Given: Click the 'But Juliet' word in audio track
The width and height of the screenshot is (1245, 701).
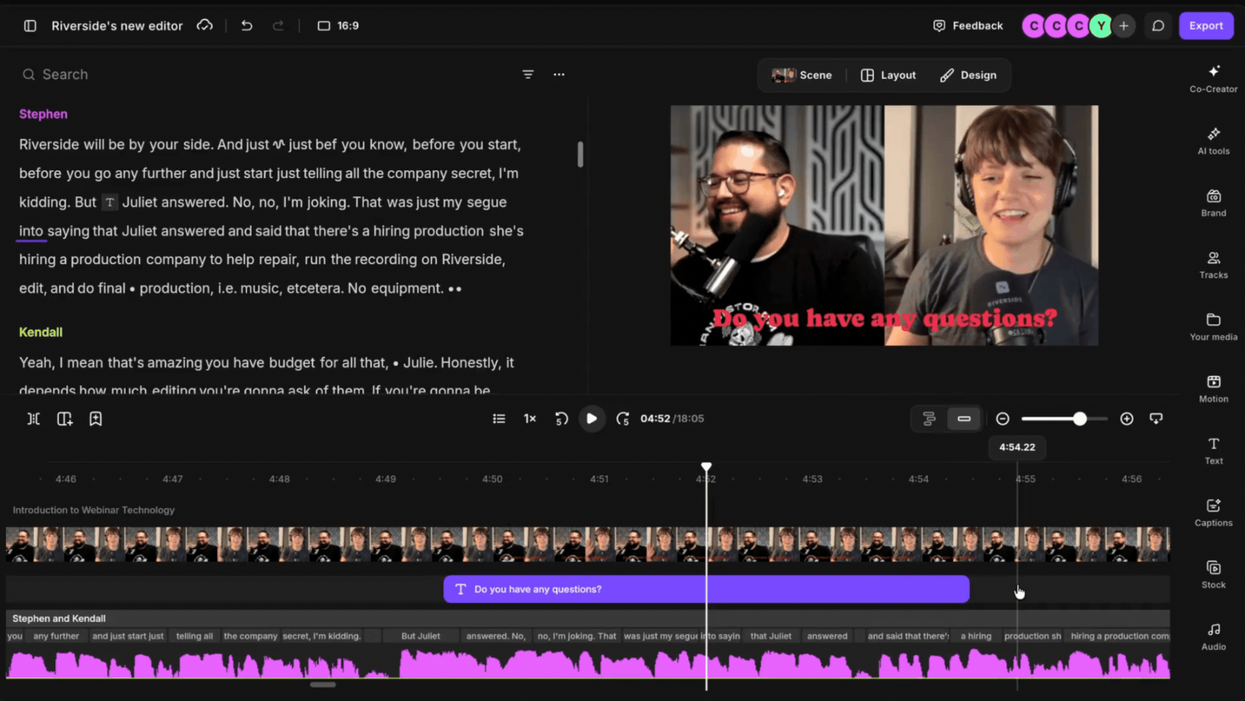Looking at the screenshot, I should point(421,636).
